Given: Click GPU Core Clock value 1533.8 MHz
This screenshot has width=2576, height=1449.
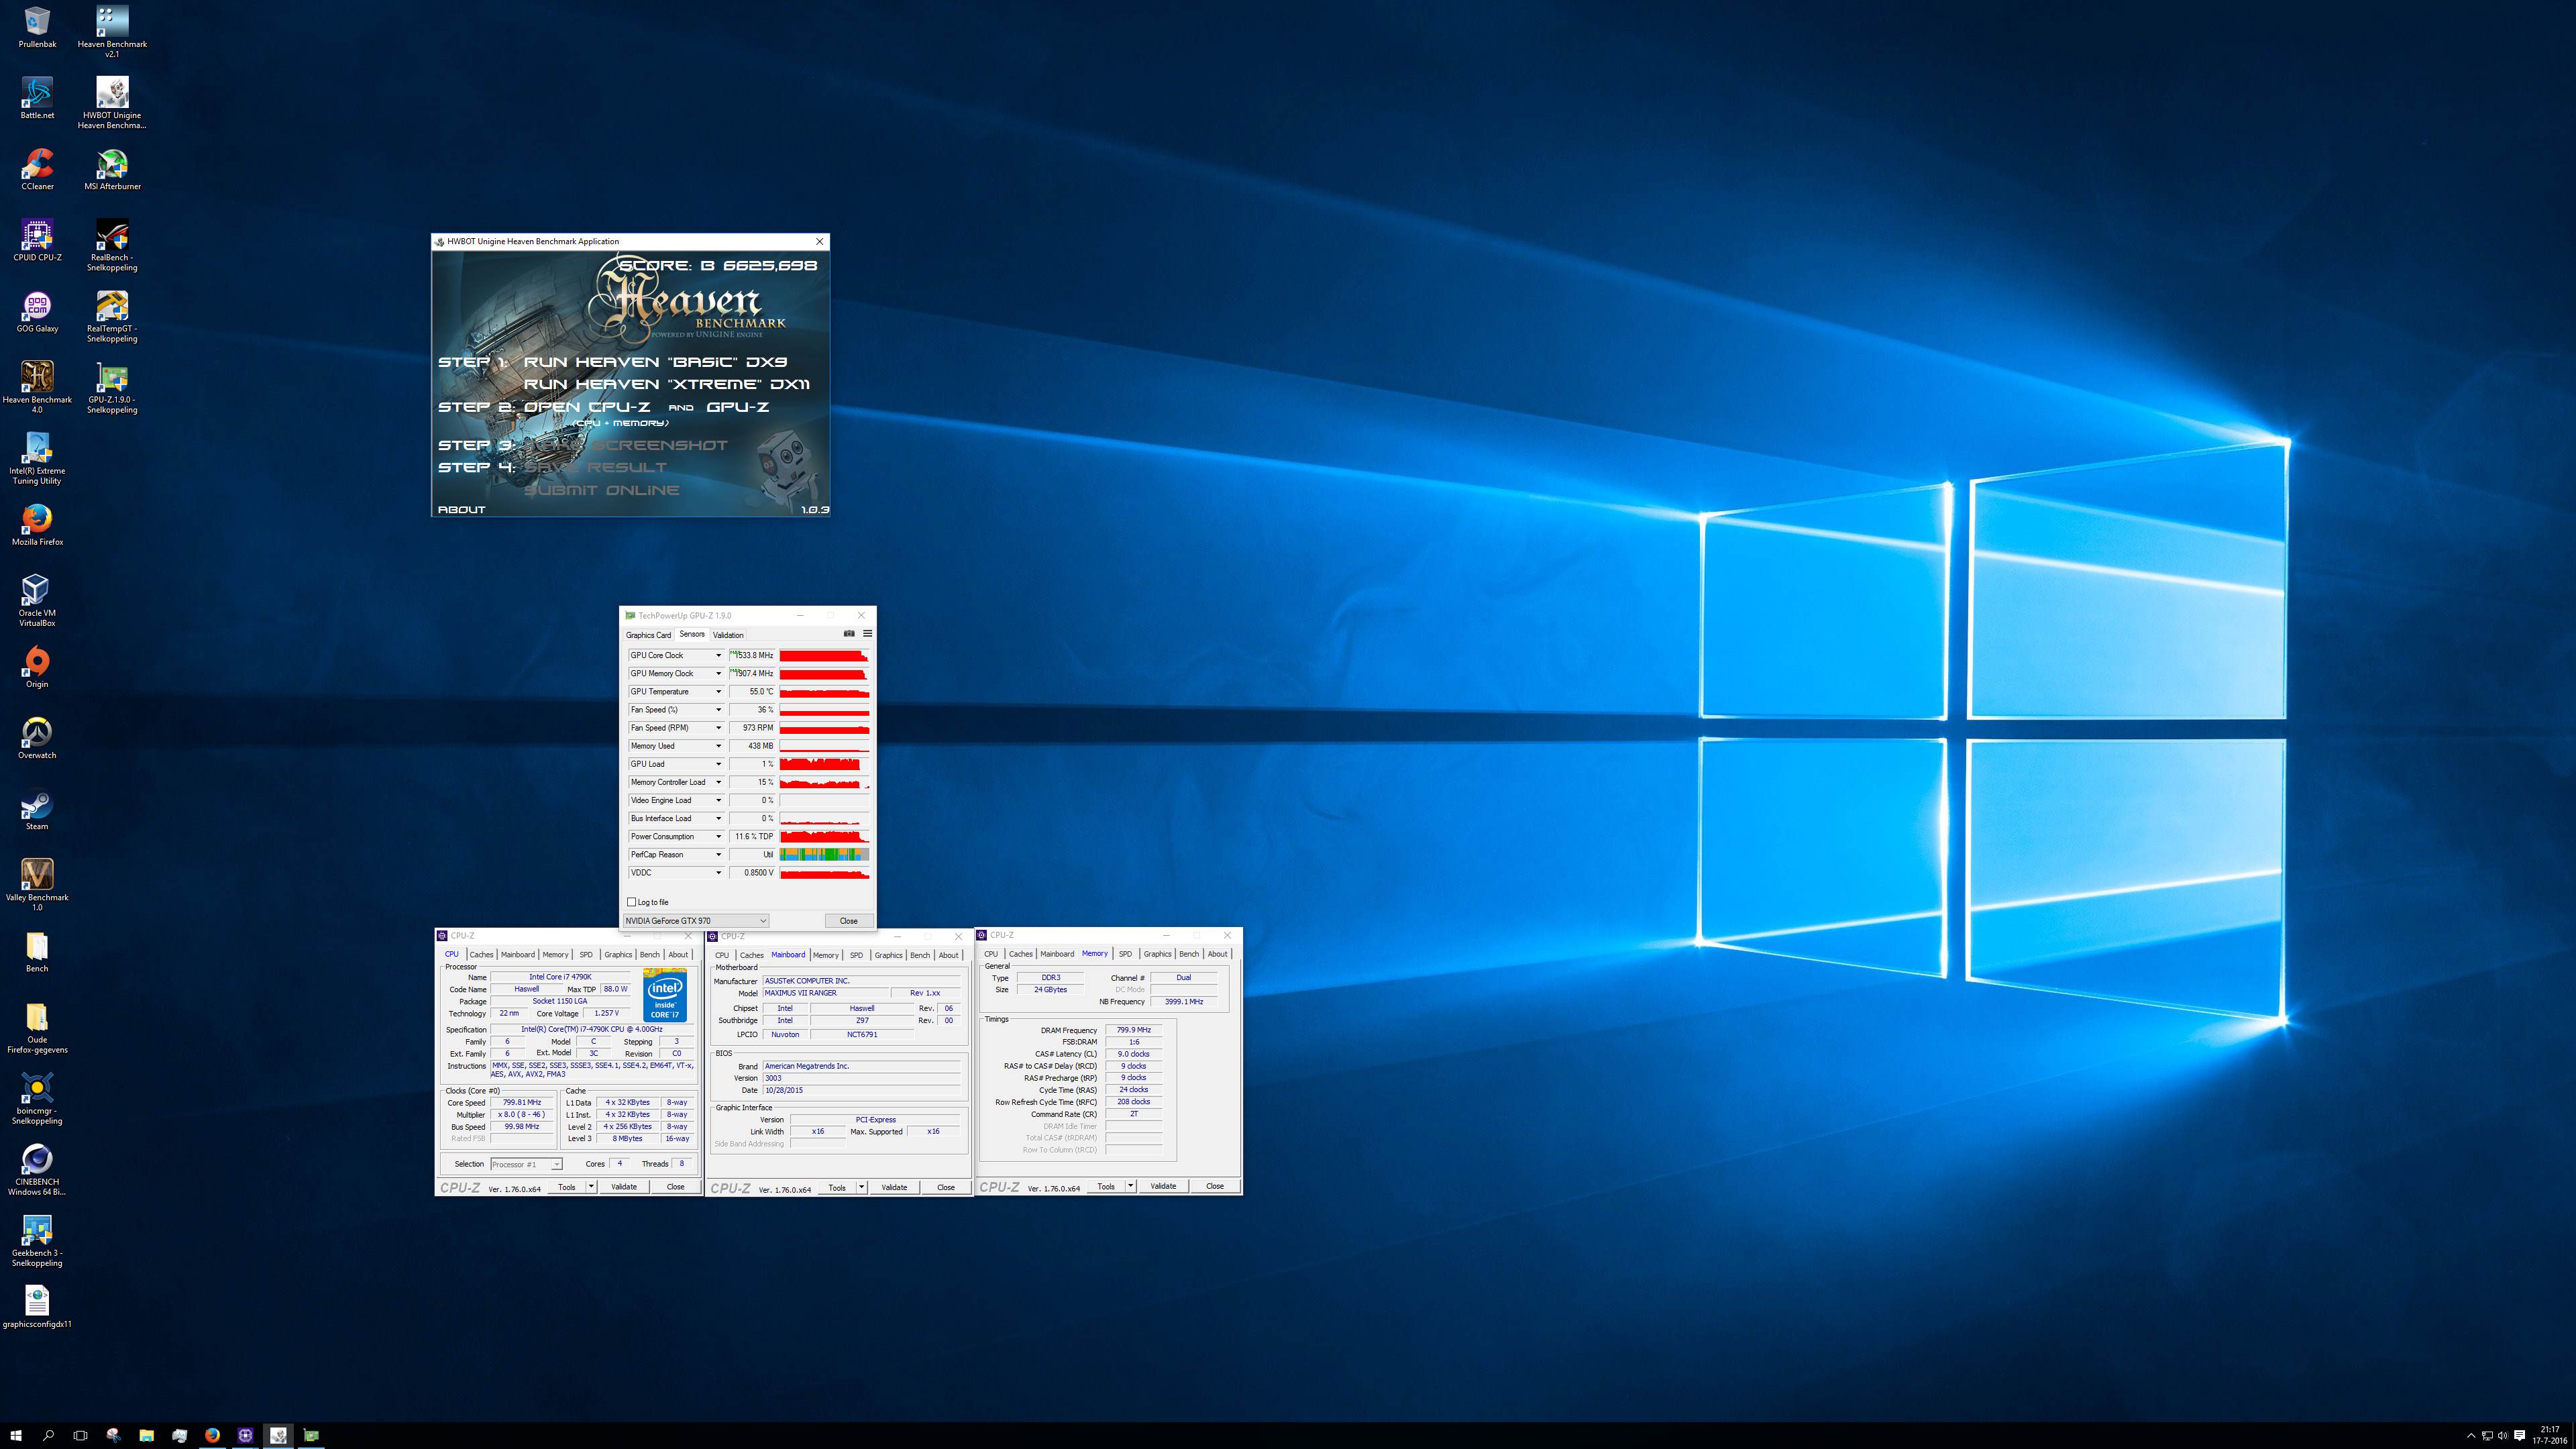Looking at the screenshot, I should 752,655.
